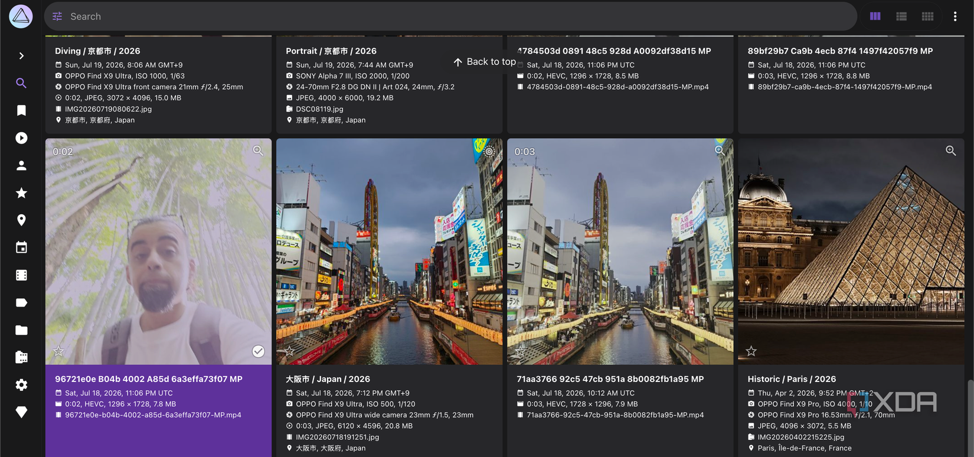
Task: Open the 大阪市 / Japan / 2026 title
Action: pos(328,379)
